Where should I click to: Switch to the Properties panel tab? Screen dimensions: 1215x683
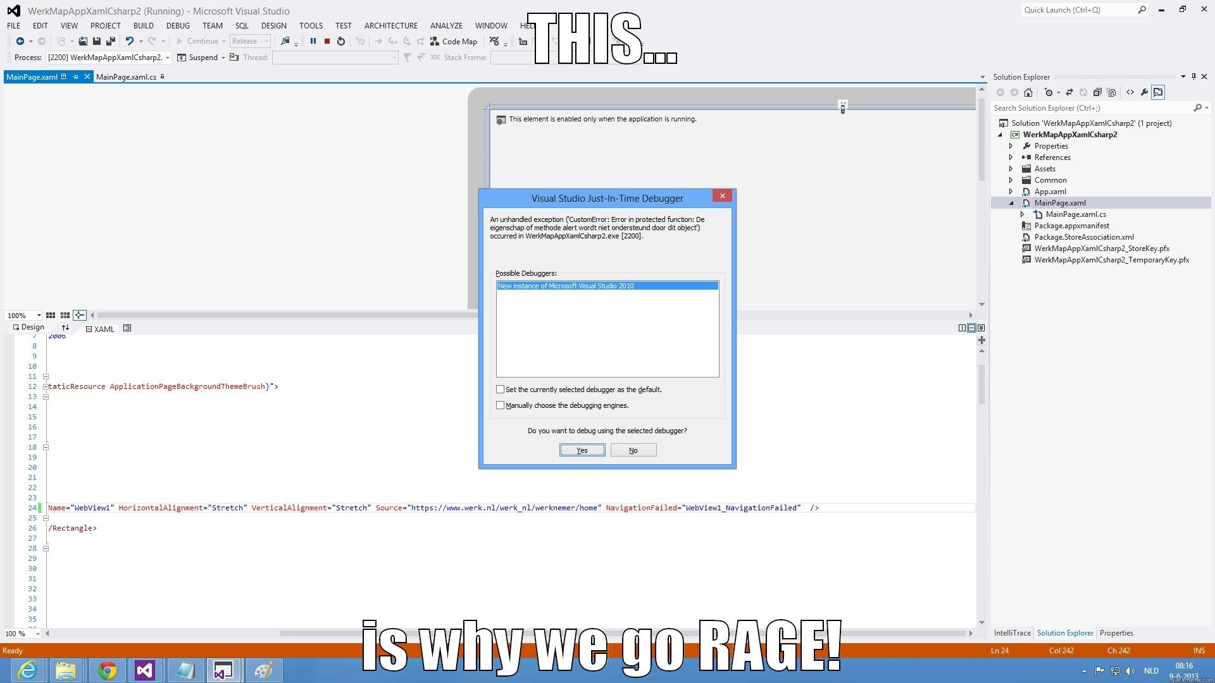(x=1116, y=633)
